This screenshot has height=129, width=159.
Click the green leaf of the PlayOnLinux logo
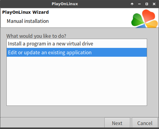tap(137, 20)
